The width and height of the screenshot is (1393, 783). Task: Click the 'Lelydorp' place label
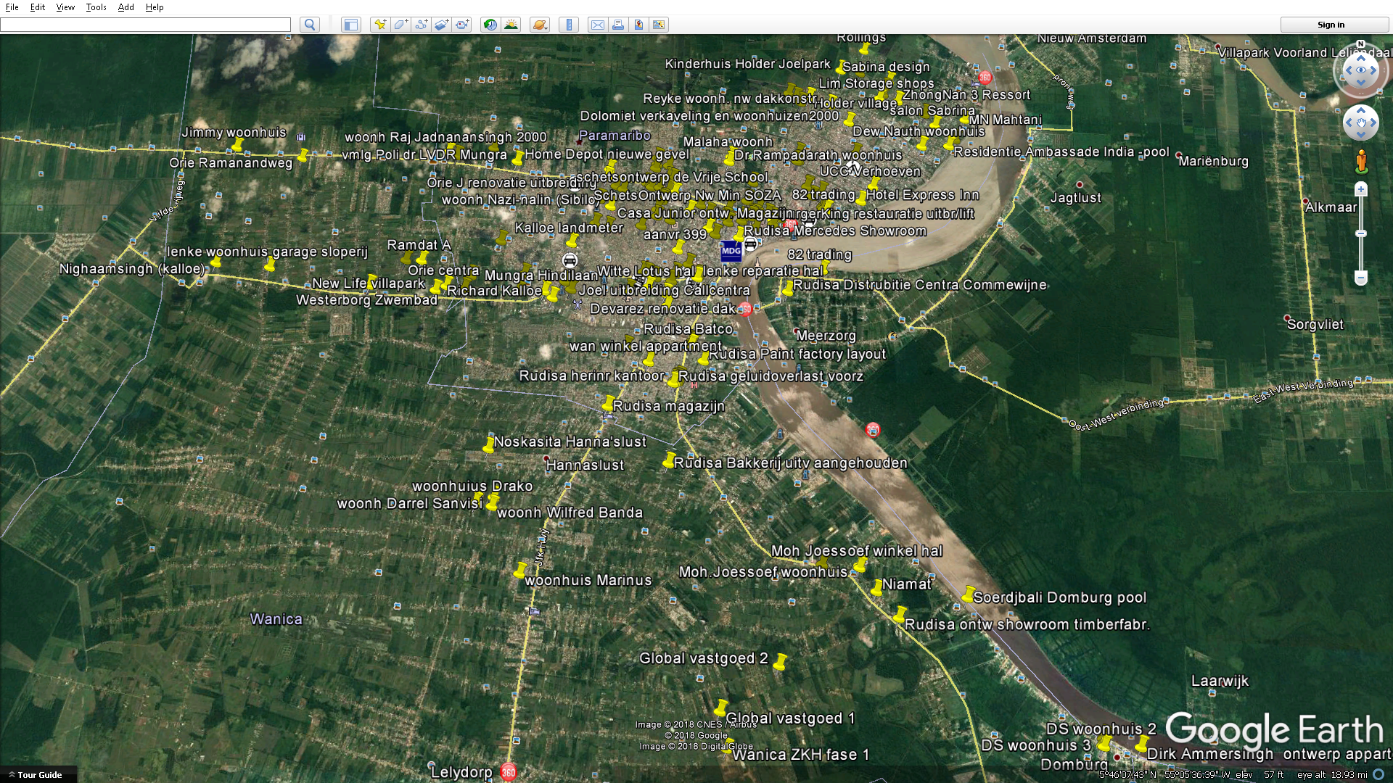click(461, 773)
